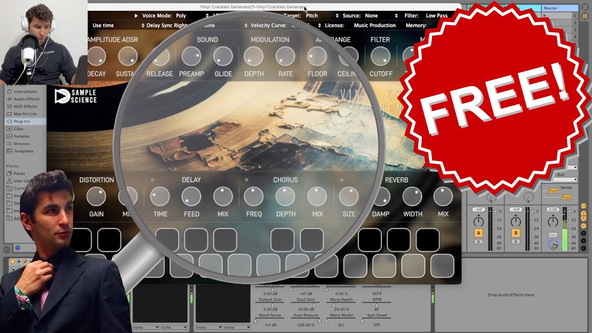Image resolution: width=592 pixels, height=333 pixels.
Task: Assign return A crossfade button
Action: point(478,233)
